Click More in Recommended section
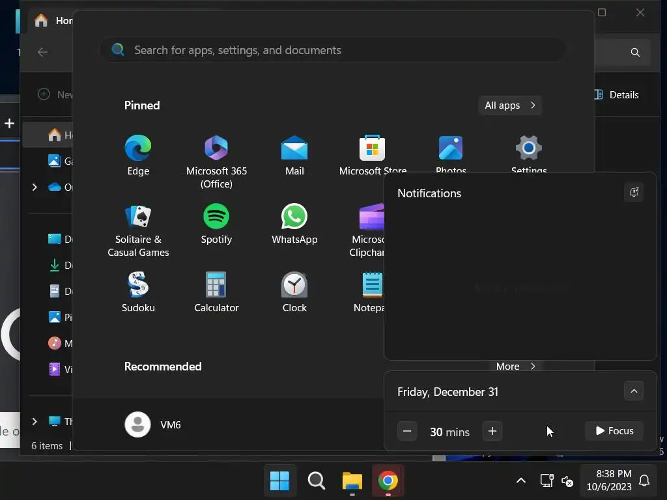The image size is (667, 500). click(x=516, y=366)
